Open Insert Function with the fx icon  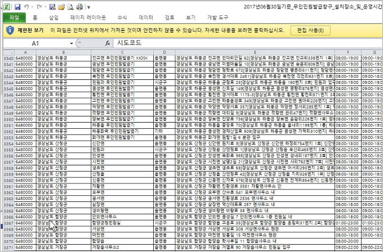(108, 43)
